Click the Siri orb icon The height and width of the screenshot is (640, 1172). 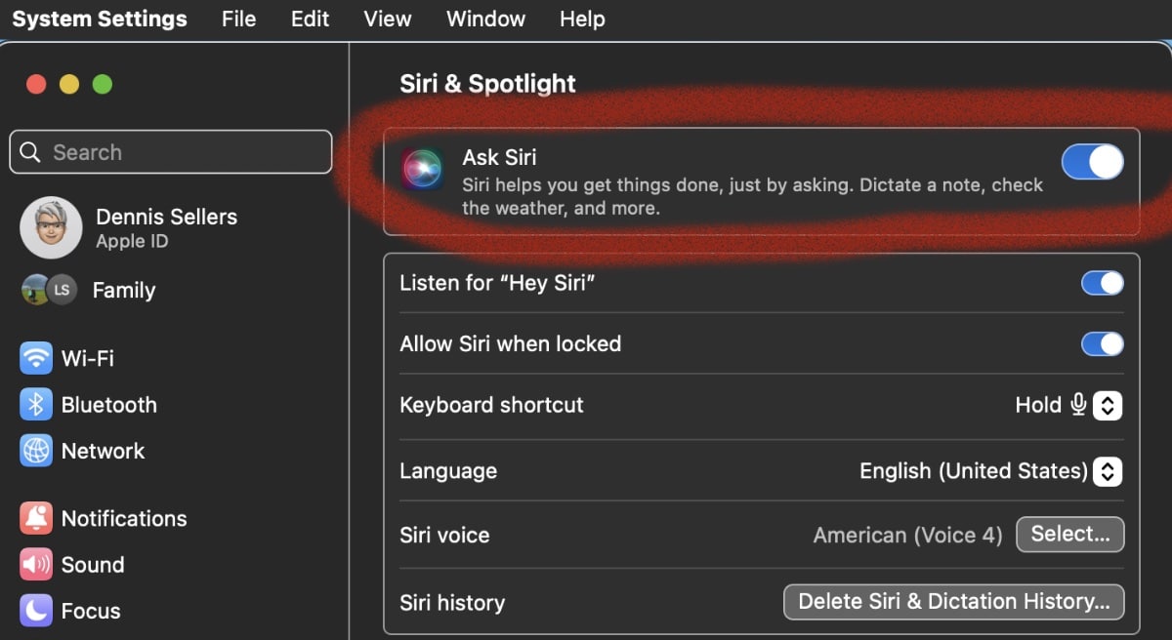coord(423,168)
